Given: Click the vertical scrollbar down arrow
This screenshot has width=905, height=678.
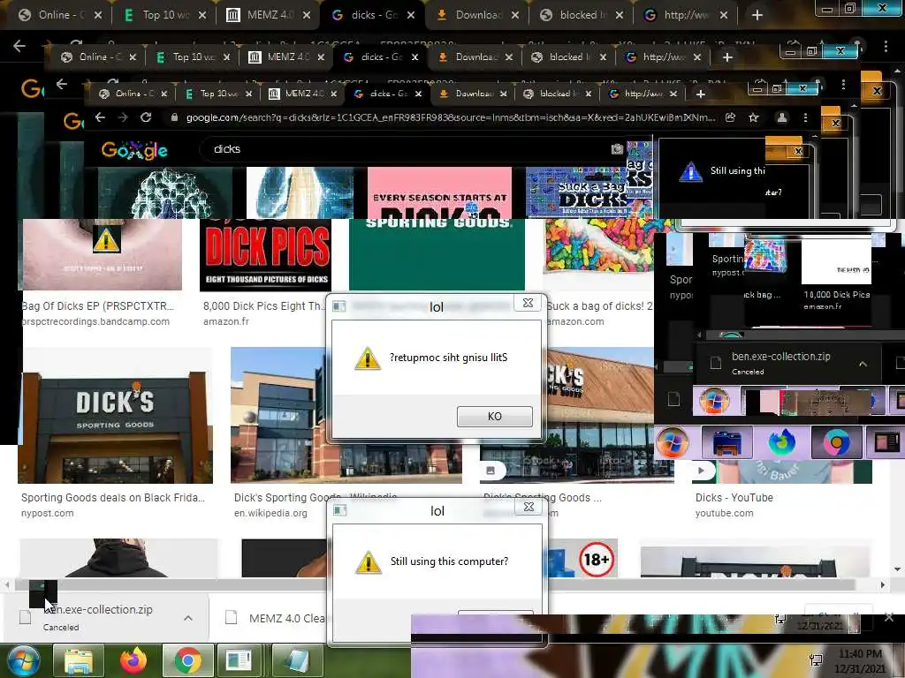Looking at the screenshot, I should pyautogui.click(x=896, y=569).
